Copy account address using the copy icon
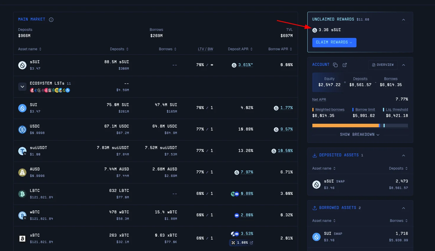 pyautogui.click(x=335, y=65)
